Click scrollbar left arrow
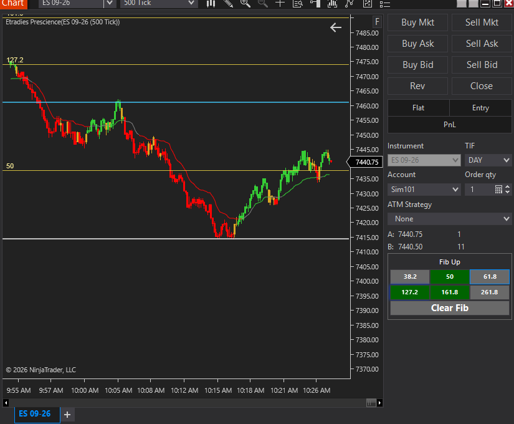Image resolution: width=514 pixels, height=424 pixels. pos(6,403)
